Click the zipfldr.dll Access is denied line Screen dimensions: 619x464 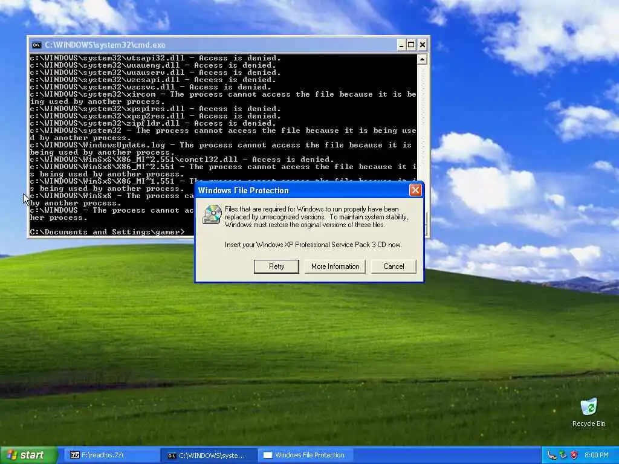coord(153,123)
